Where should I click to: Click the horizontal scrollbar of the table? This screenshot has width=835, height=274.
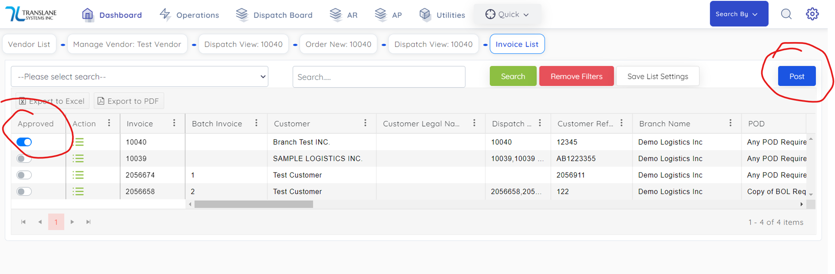coord(254,204)
